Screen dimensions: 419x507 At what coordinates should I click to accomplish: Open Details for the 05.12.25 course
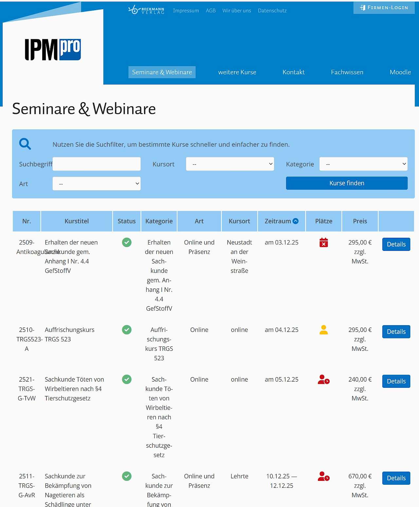click(396, 381)
